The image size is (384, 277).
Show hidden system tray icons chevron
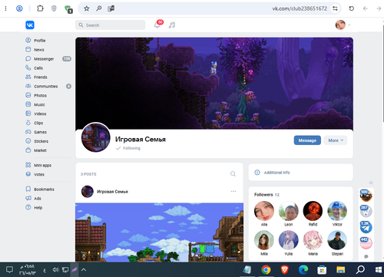point(84,269)
